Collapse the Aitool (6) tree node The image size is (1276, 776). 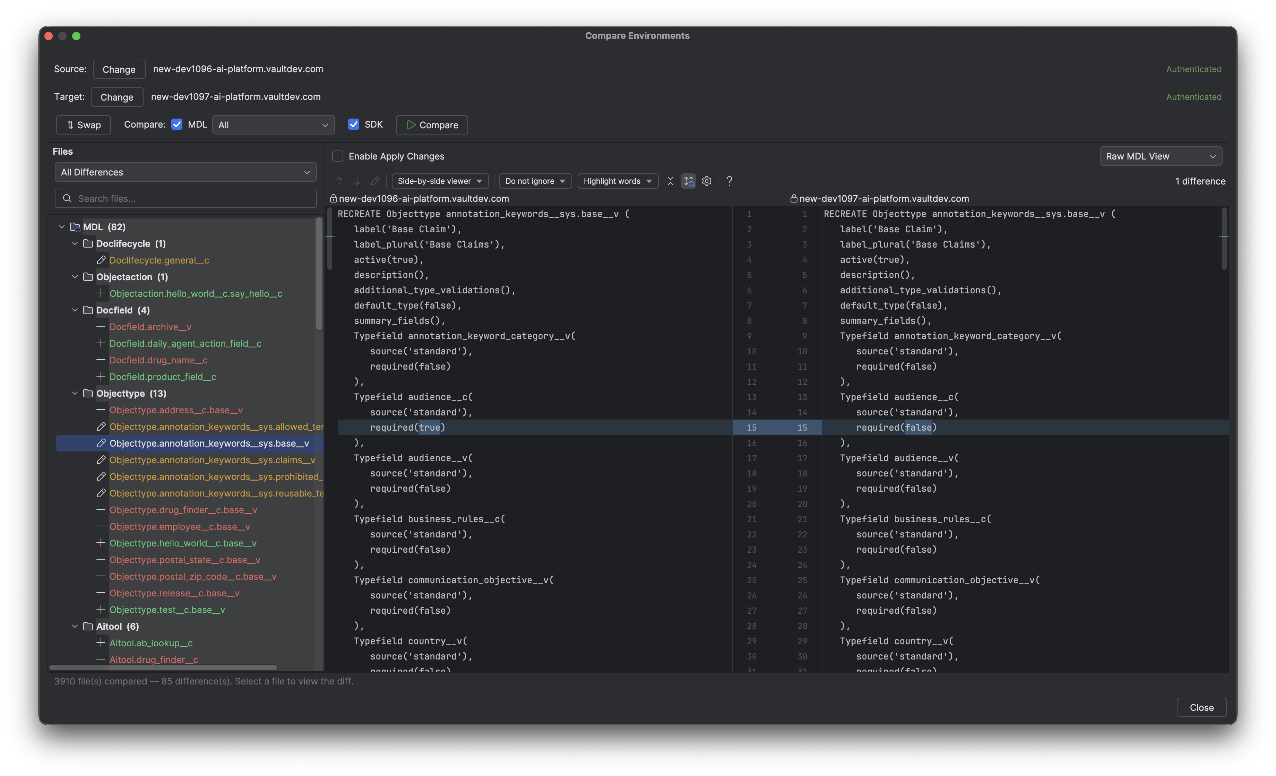pos(75,626)
